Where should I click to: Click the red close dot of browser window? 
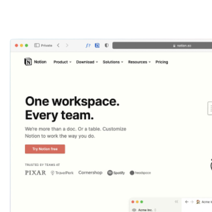tap(16, 46)
